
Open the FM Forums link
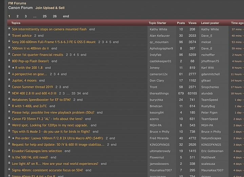(17, 3)
